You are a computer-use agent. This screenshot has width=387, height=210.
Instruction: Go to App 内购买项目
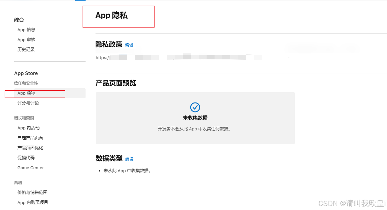coord(32,203)
